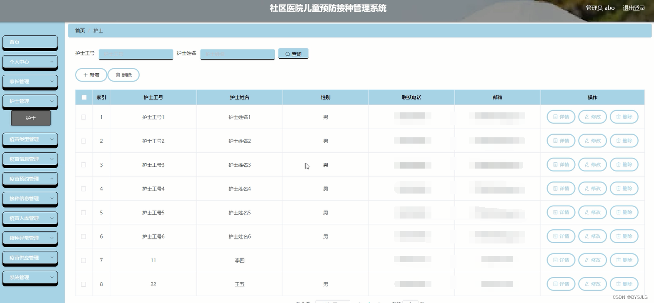654x303 pixels.
Task: Go to 首页 in the sidebar
Action: (x=30, y=42)
